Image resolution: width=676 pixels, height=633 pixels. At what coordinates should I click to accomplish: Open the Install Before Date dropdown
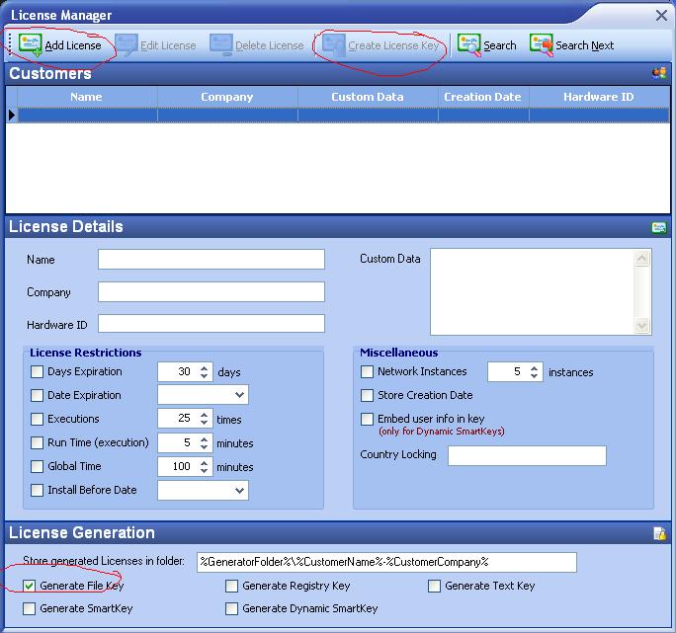[240, 491]
